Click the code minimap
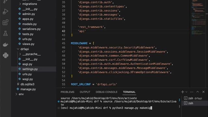The image size is (208, 117). pyautogui.click(x=198, y=17)
